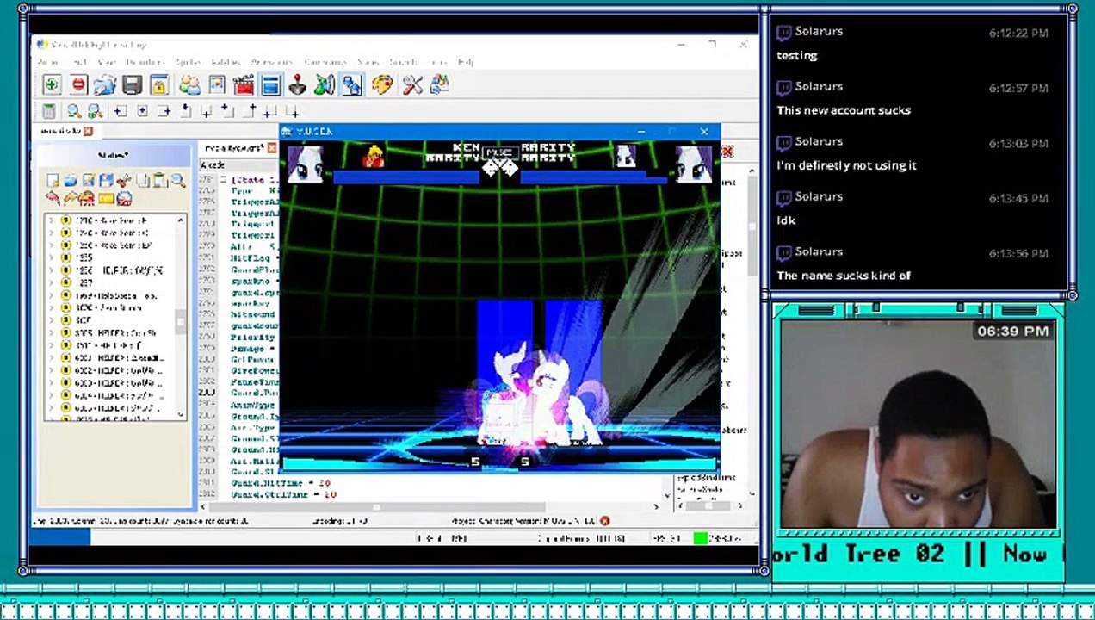Click the open folder icon in States panel
This screenshot has height=620, width=1095.
71,181
